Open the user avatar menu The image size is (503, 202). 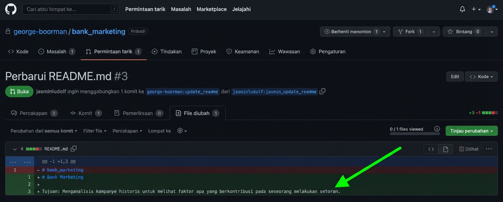[x=492, y=9]
